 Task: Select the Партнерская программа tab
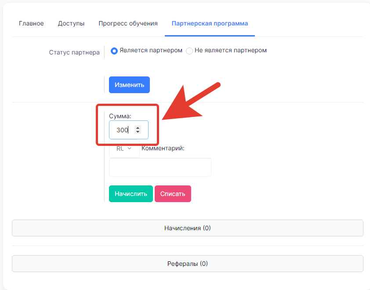210,23
